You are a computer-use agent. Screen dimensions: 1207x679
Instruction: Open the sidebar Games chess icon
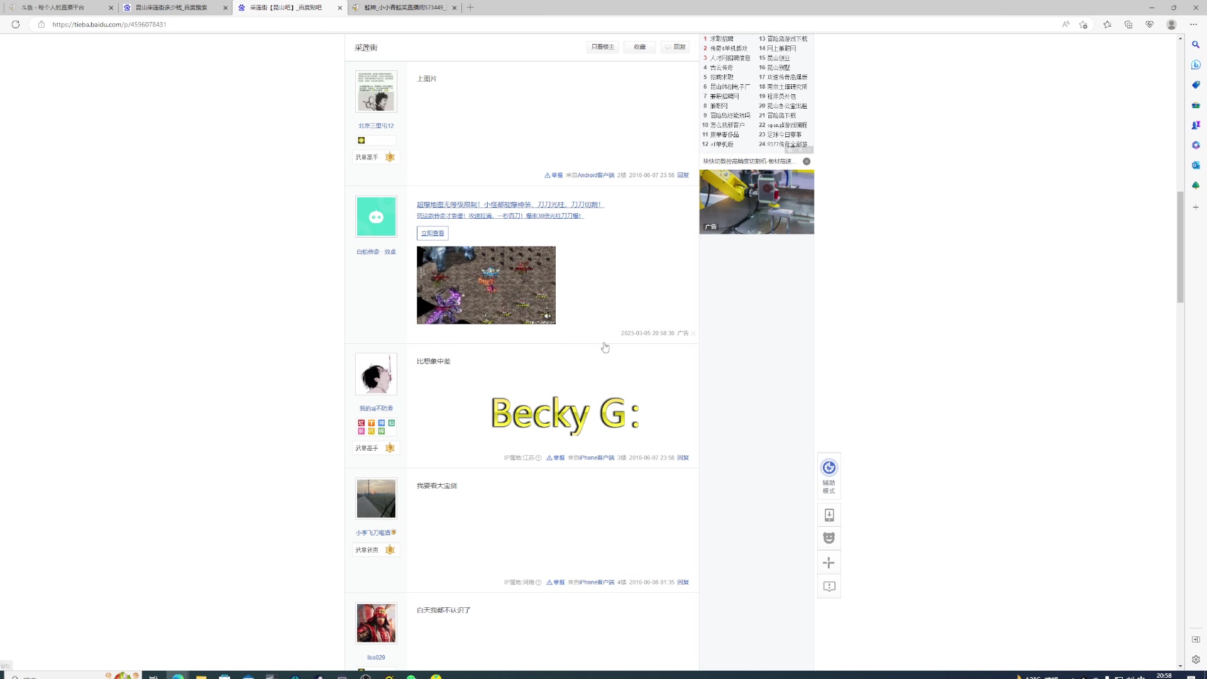point(1196,125)
